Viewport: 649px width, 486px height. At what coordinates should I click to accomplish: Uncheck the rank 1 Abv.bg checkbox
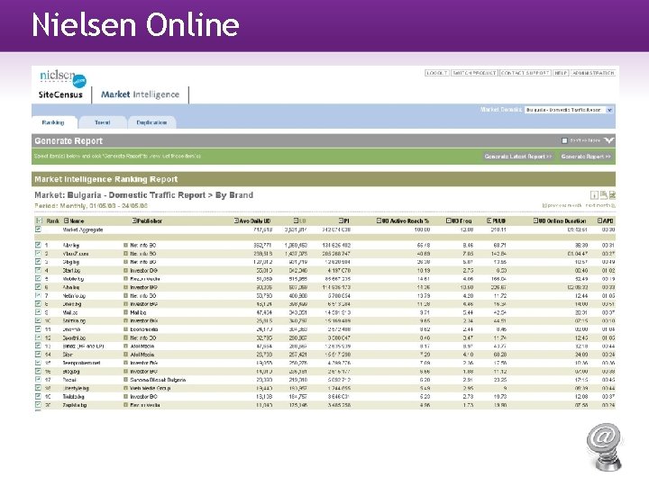tap(39, 245)
